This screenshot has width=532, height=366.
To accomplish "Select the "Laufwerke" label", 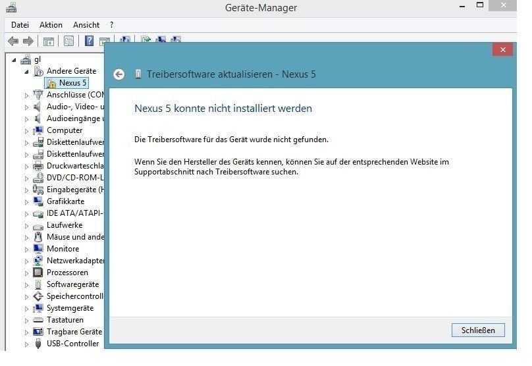I will pos(65,225).
